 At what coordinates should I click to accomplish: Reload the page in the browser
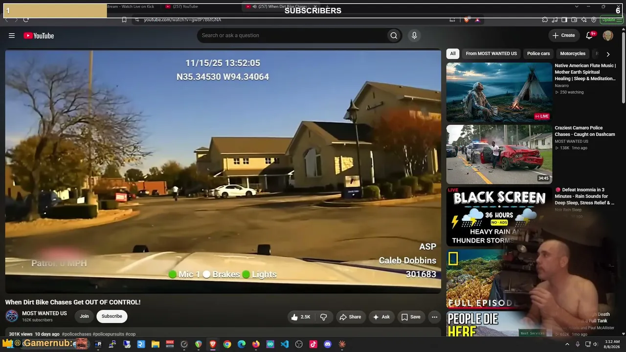[x=26, y=20]
